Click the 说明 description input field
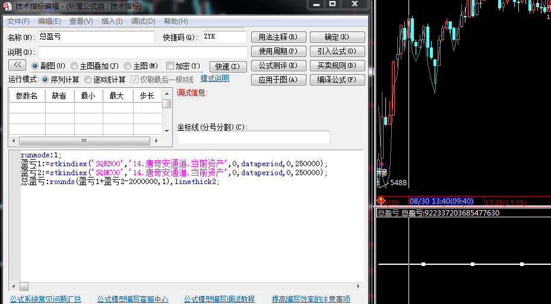 pyautogui.click(x=142, y=52)
